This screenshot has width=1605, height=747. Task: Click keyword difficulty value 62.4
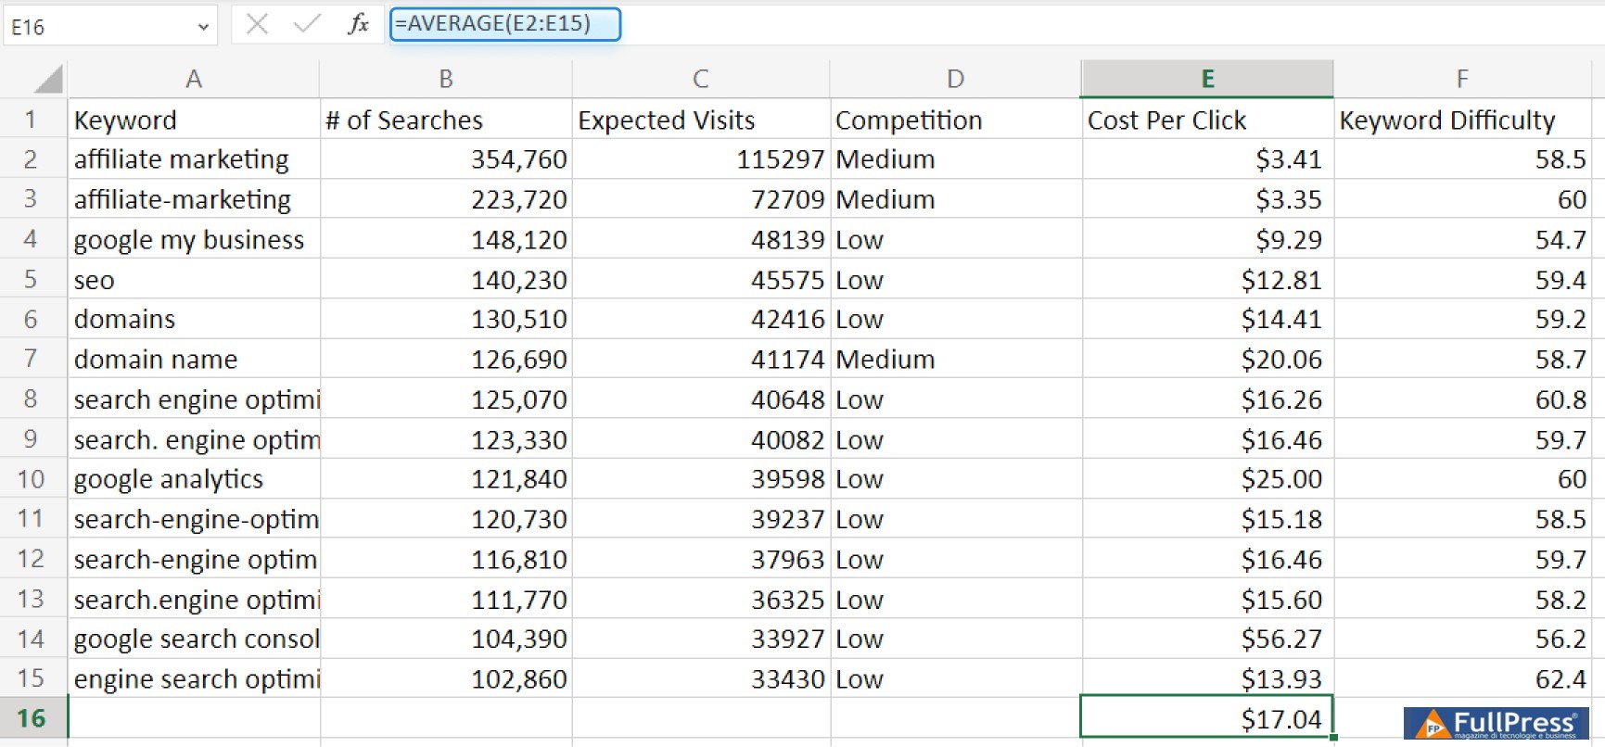click(x=1462, y=678)
